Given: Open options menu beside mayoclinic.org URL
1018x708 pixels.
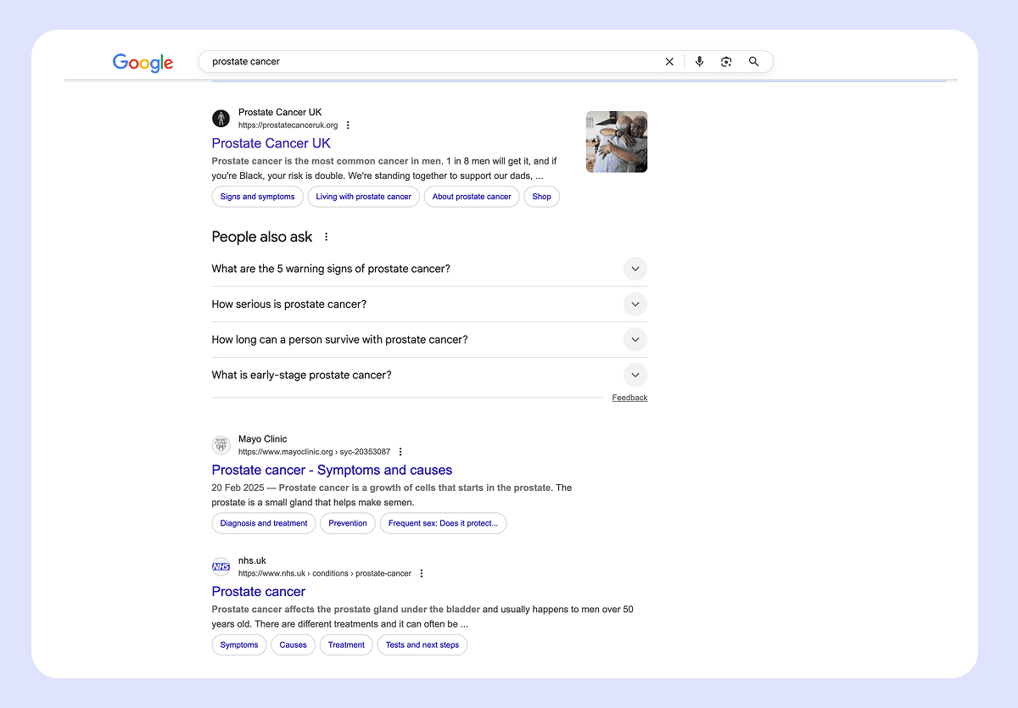Looking at the screenshot, I should coord(400,452).
